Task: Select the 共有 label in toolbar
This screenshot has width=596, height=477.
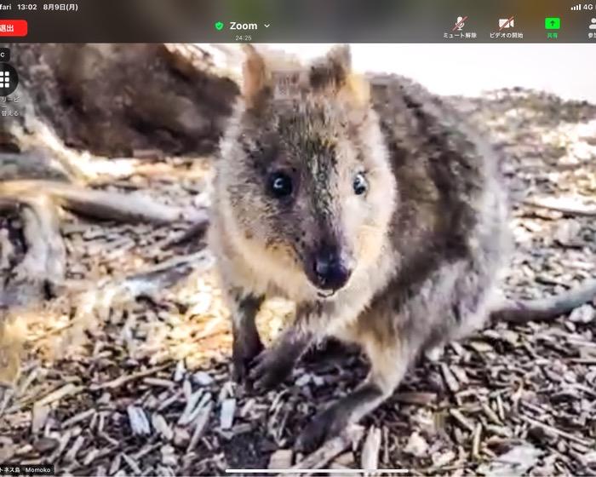Action: (x=553, y=36)
